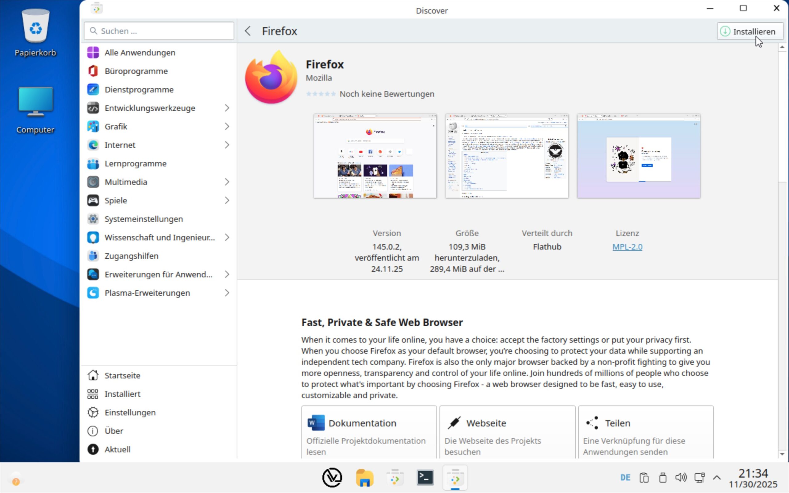This screenshot has width=789, height=493.
Task: Go back using the header arrow
Action: [248, 31]
